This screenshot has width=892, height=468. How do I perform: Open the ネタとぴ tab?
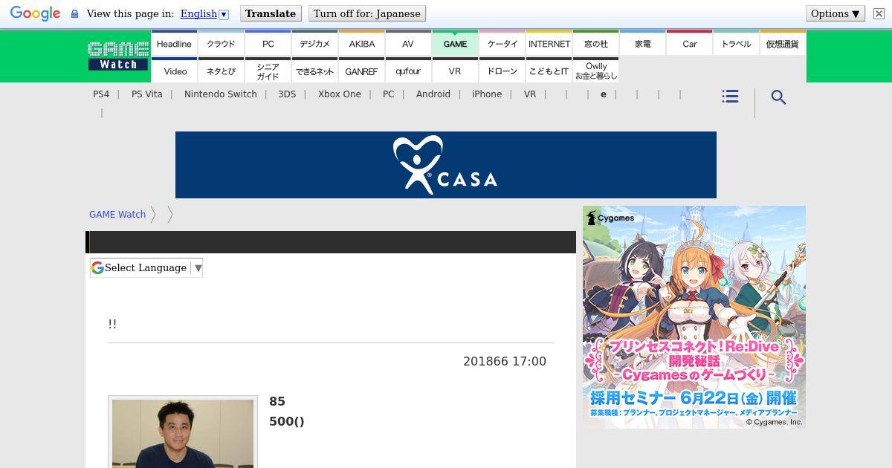click(x=221, y=71)
